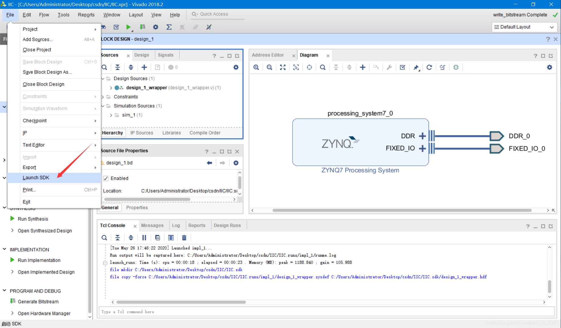The height and width of the screenshot is (328, 561).
Task: Click Add Sources plus icon in Sources panel
Action: click(x=144, y=67)
